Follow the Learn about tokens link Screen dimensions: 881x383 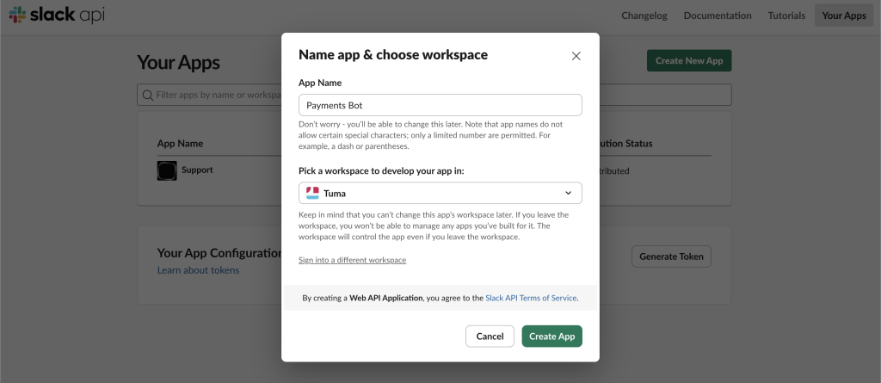pyautogui.click(x=199, y=270)
